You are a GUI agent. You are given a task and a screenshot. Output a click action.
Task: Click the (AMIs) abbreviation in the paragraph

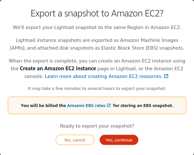coord(18,48)
